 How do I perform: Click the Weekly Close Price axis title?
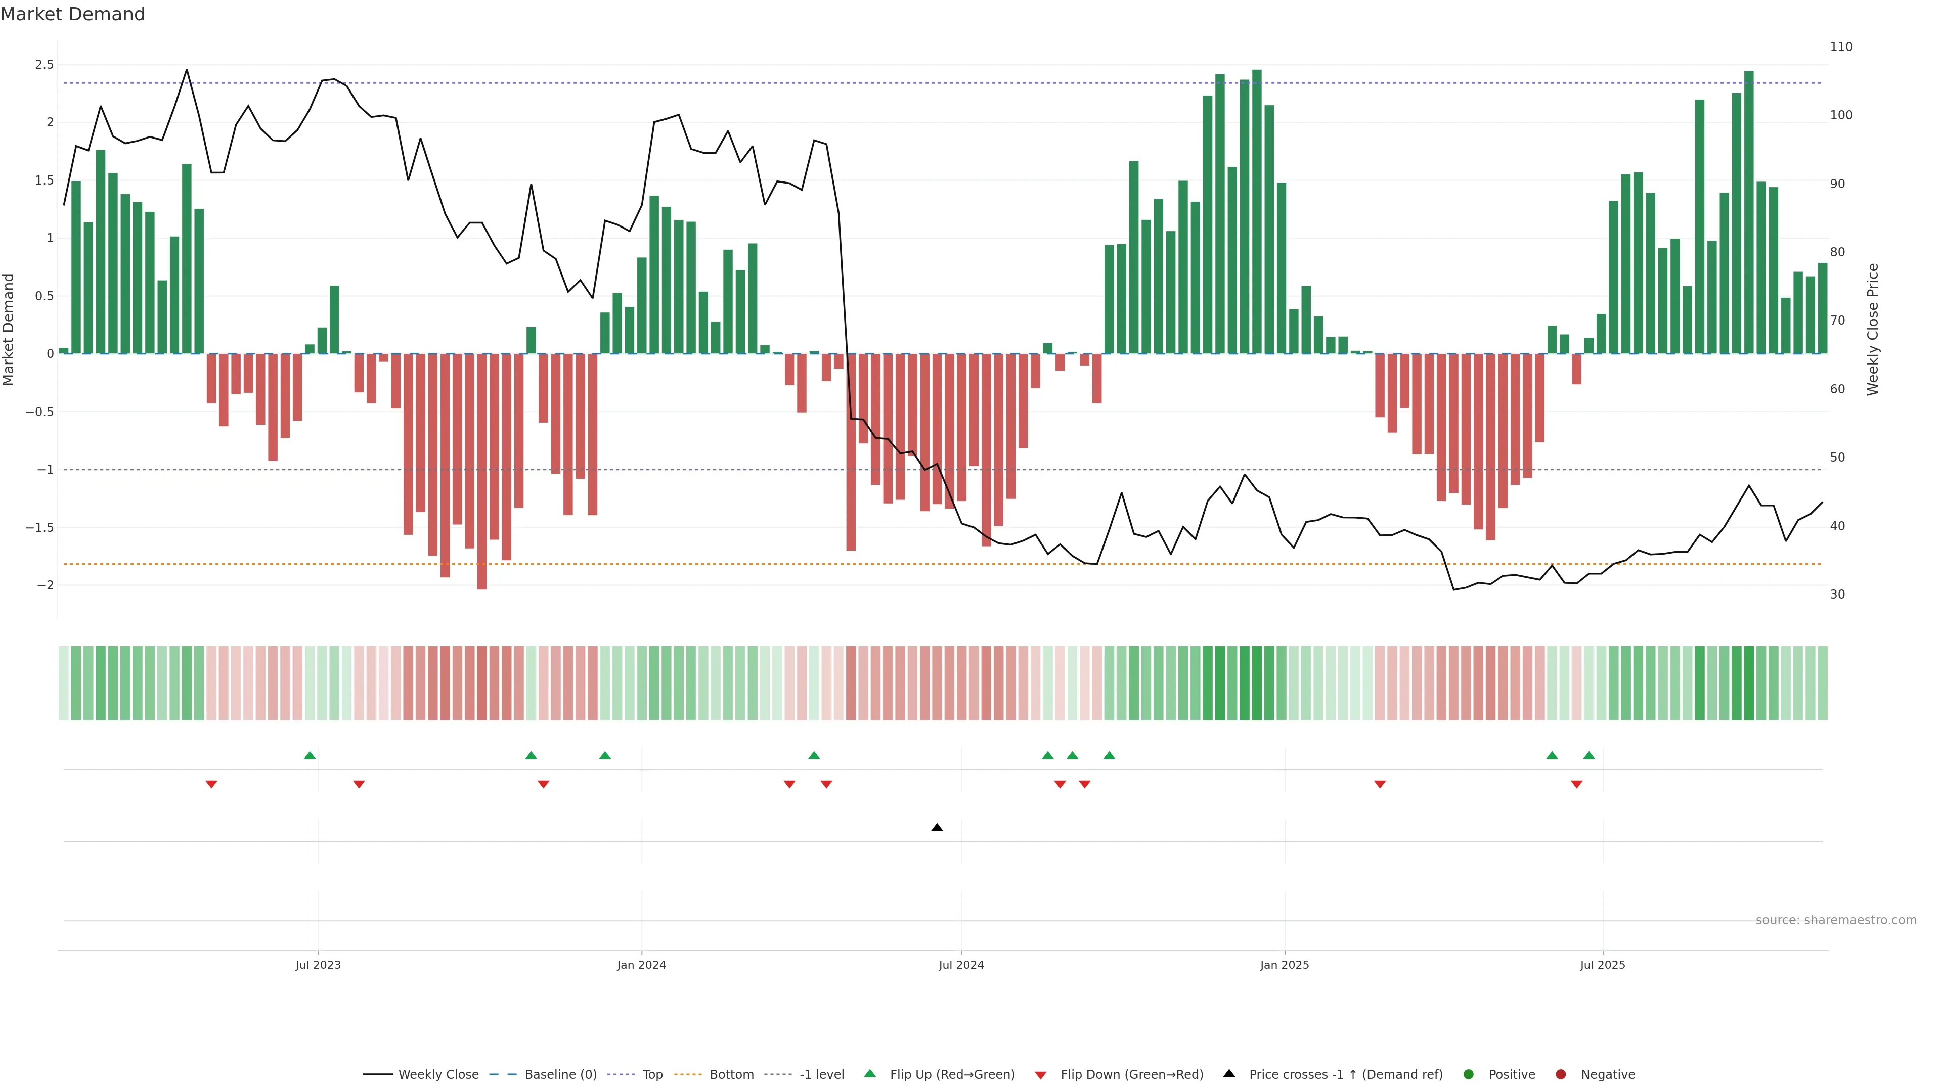(x=1873, y=329)
